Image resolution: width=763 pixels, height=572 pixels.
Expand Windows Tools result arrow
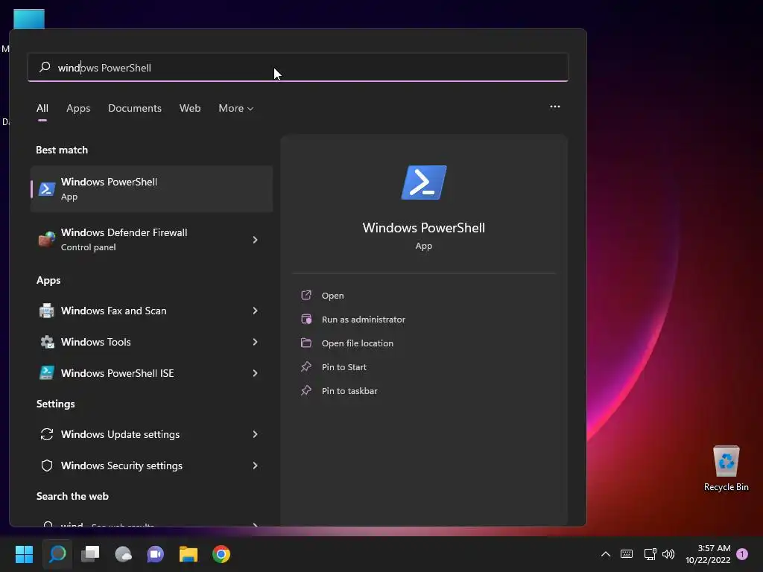pyautogui.click(x=255, y=342)
